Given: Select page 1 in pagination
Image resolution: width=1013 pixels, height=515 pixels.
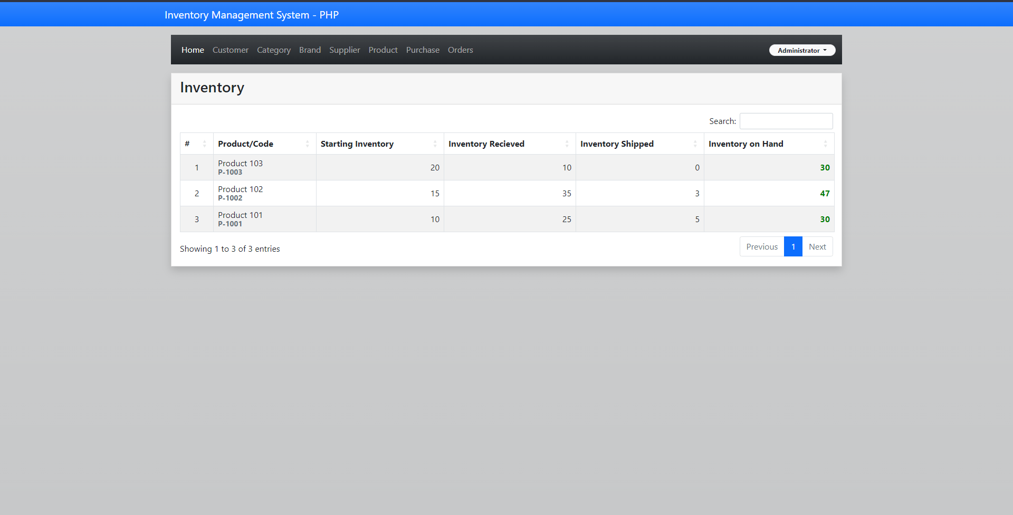Looking at the screenshot, I should (793, 246).
